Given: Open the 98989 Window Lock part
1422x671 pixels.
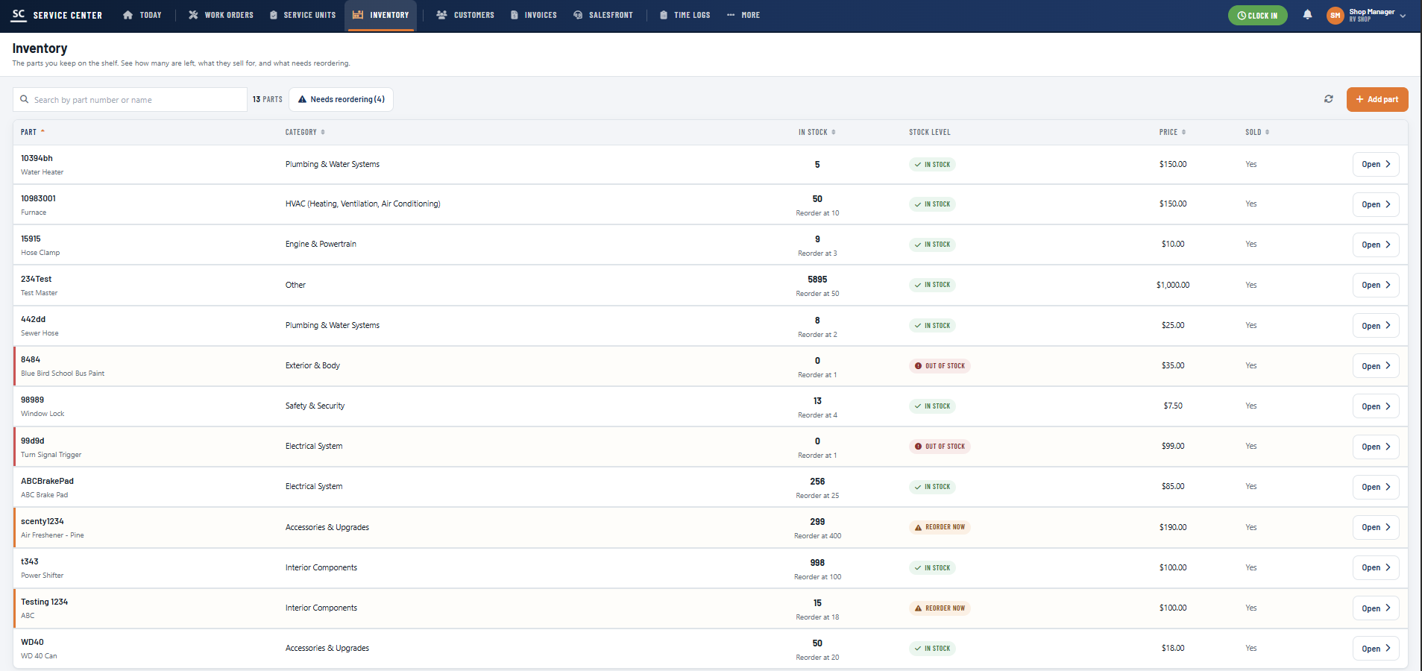Looking at the screenshot, I should pyautogui.click(x=1375, y=406).
